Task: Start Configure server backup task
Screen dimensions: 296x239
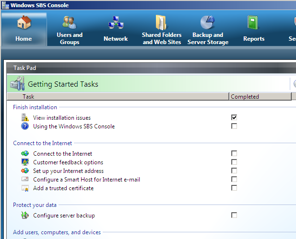Action: (x=64, y=216)
